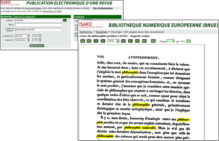Click the page number input field

tap(171, 41)
